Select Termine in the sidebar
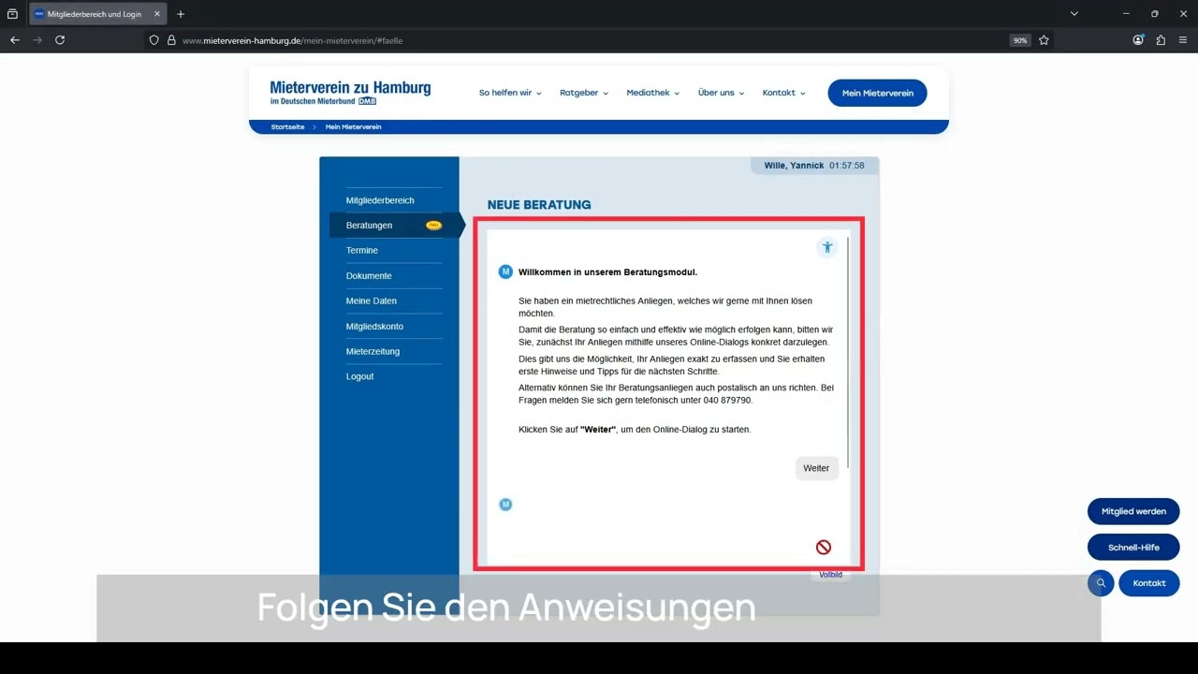 point(362,251)
